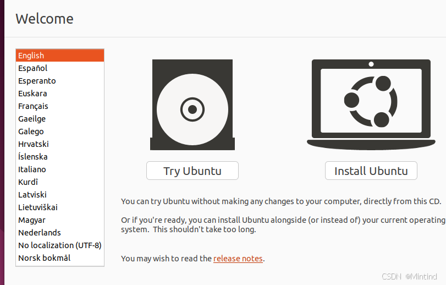Select English in the language list
This screenshot has width=446, height=285.
[x=60, y=56]
